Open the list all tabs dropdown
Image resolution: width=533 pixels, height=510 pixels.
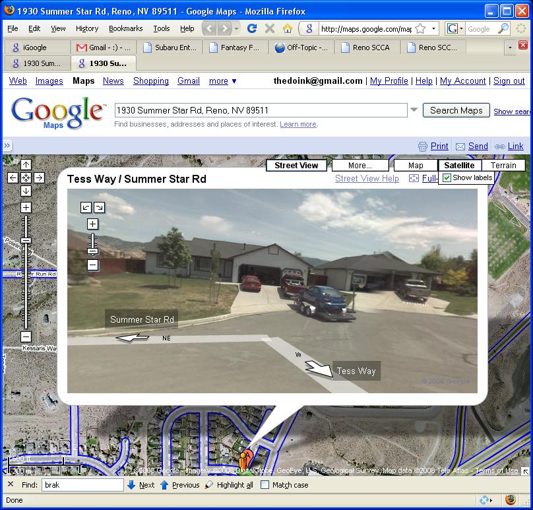509,48
